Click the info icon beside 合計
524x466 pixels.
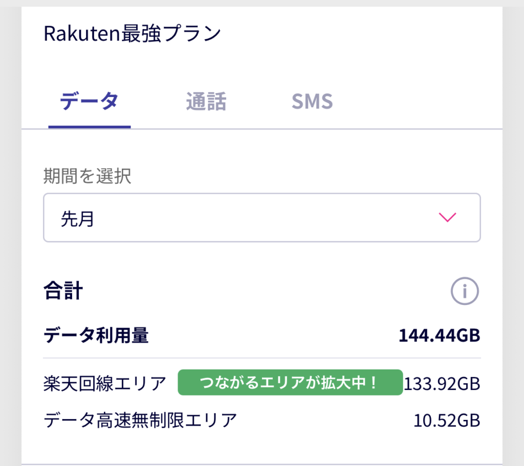coord(465,292)
